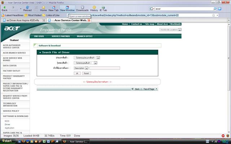This screenshot has height=144, width=231.
Task: Open ACER AUTHORIZE SERVICE CENTER sidebar item
Action: pyautogui.click(x=15, y=46)
